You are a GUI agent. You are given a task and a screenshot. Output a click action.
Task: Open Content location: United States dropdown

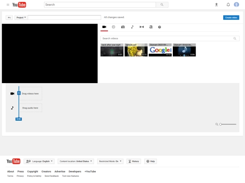tap(76, 161)
